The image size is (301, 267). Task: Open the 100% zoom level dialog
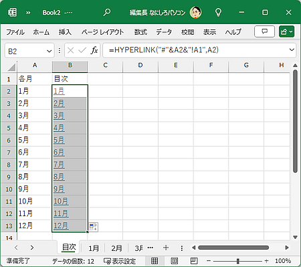(283, 261)
